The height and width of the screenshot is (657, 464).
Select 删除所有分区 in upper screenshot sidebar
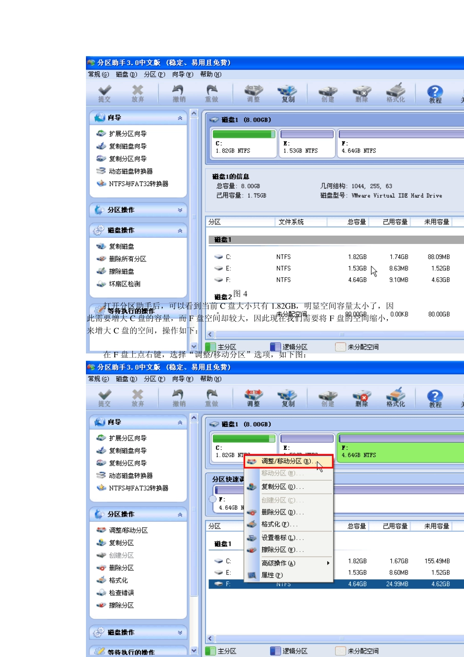click(122, 259)
